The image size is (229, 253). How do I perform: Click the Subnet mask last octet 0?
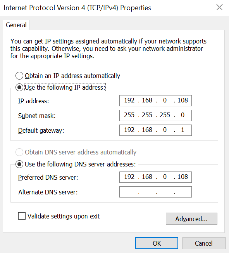pos(183,115)
